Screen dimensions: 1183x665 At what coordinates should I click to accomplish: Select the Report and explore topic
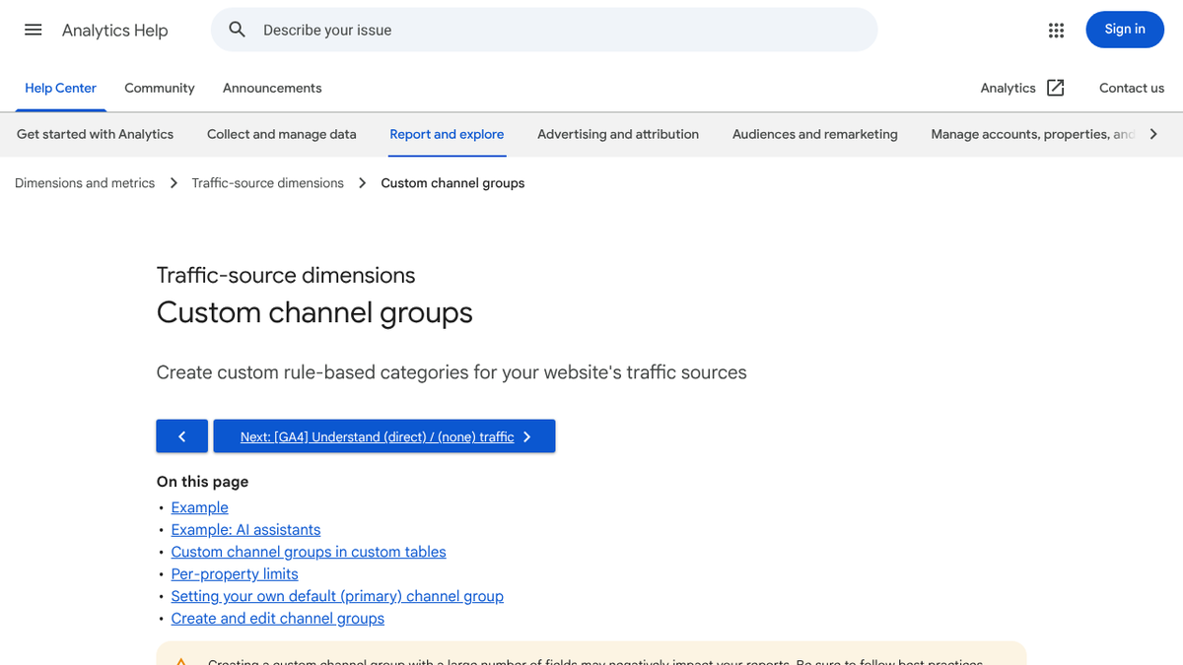coord(447,134)
